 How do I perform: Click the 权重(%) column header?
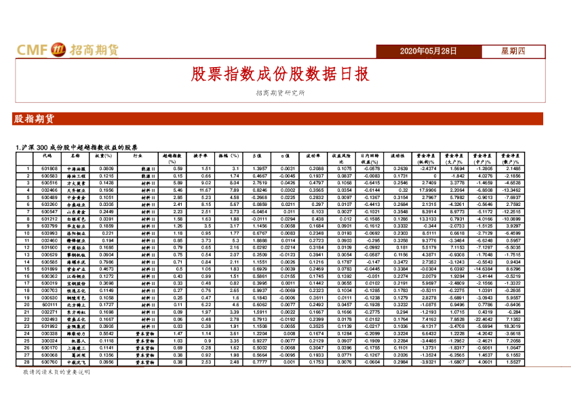[106, 154]
